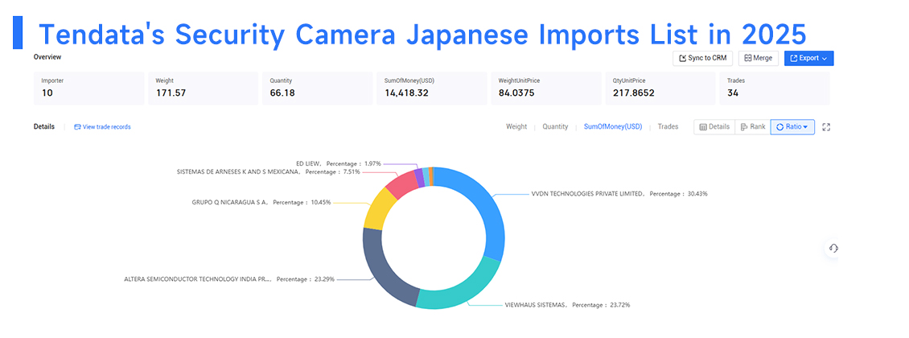The image size is (909, 338).
Task: Open the Ratio view dropdown
Action: click(x=792, y=126)
